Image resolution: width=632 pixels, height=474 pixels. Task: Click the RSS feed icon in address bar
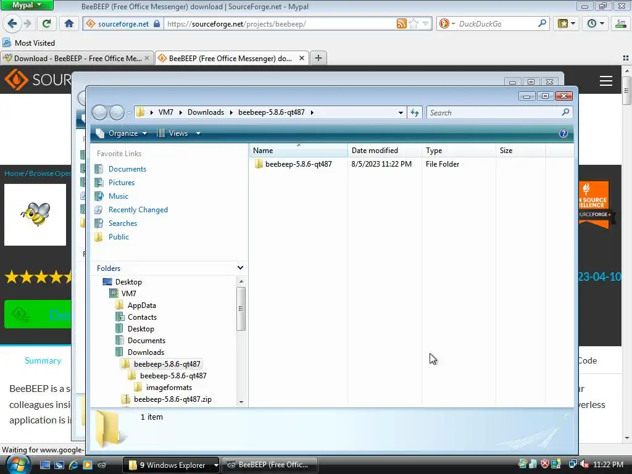point(401,24)
